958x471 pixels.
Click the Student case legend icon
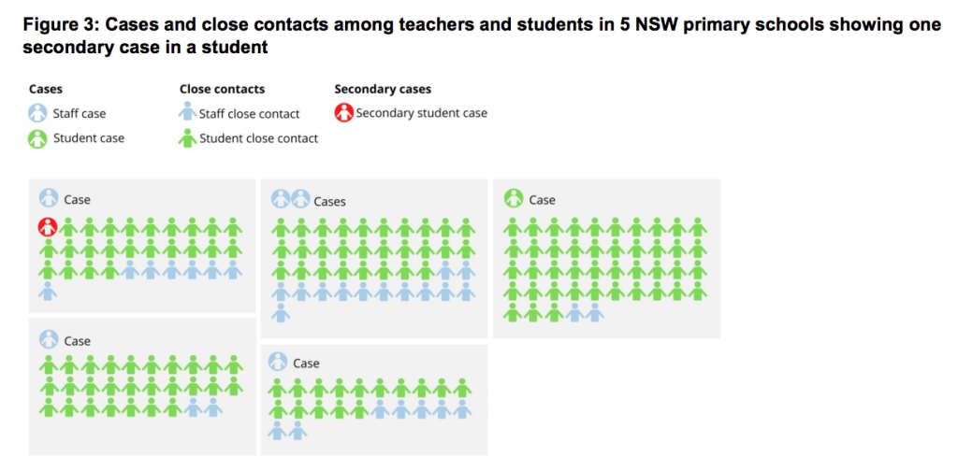point(37,138)
